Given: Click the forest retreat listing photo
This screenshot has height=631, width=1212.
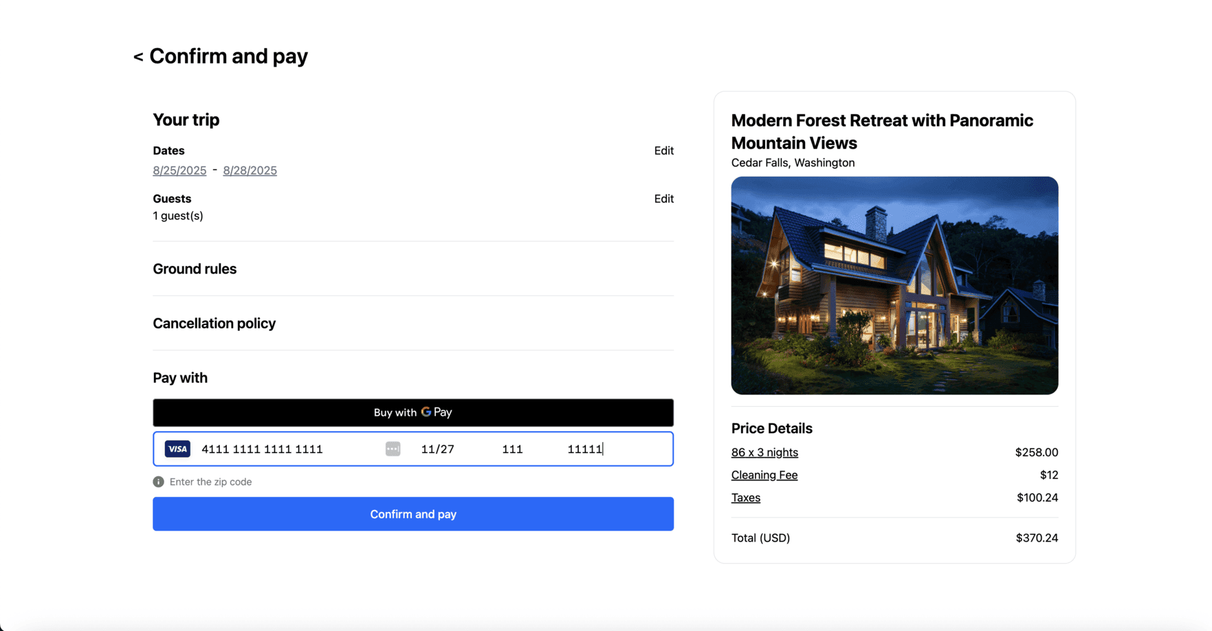Looking at the screenshot, I should [x=894, y=285].
